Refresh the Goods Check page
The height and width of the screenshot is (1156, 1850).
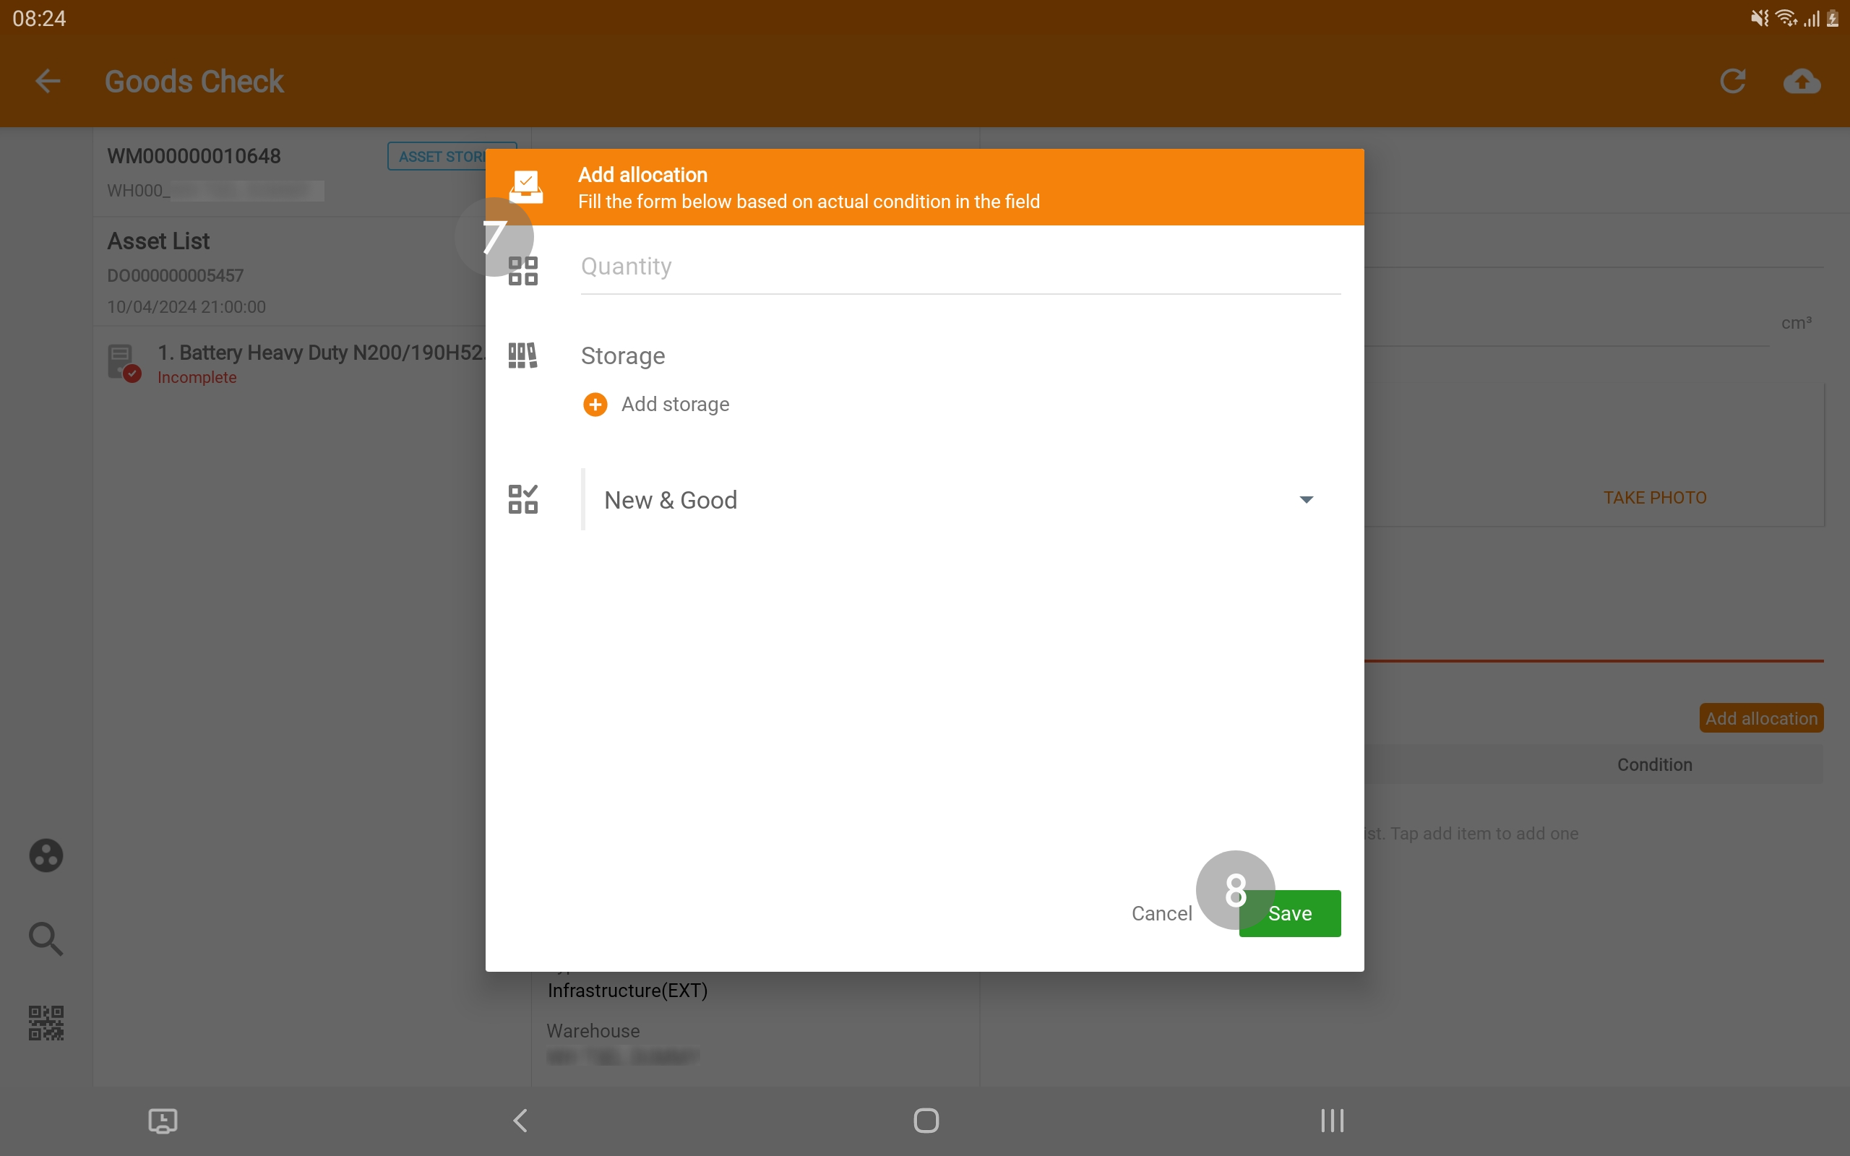[x=1732, y=81]
